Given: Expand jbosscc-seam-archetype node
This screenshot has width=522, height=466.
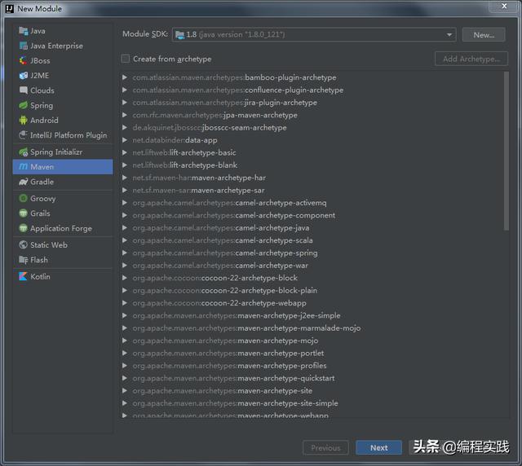Looking at the screenshot, I should (x=125, y=127).
